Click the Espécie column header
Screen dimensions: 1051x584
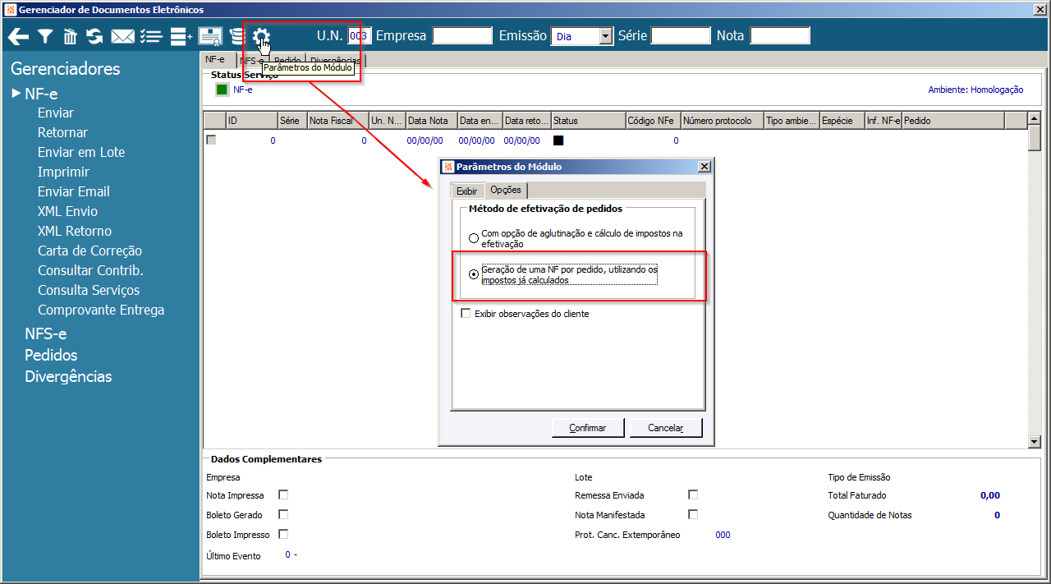coord(842,121)
